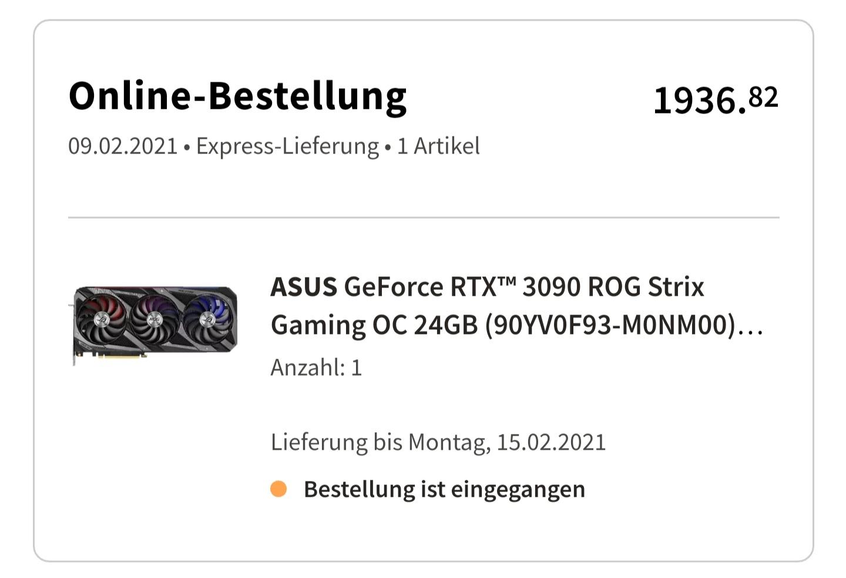Click the 15.02.2021 delivery date text
846x578 pixels.
(x=551, y=442)
